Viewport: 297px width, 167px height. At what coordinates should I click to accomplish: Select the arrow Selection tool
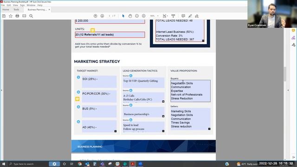click(123, 16)
